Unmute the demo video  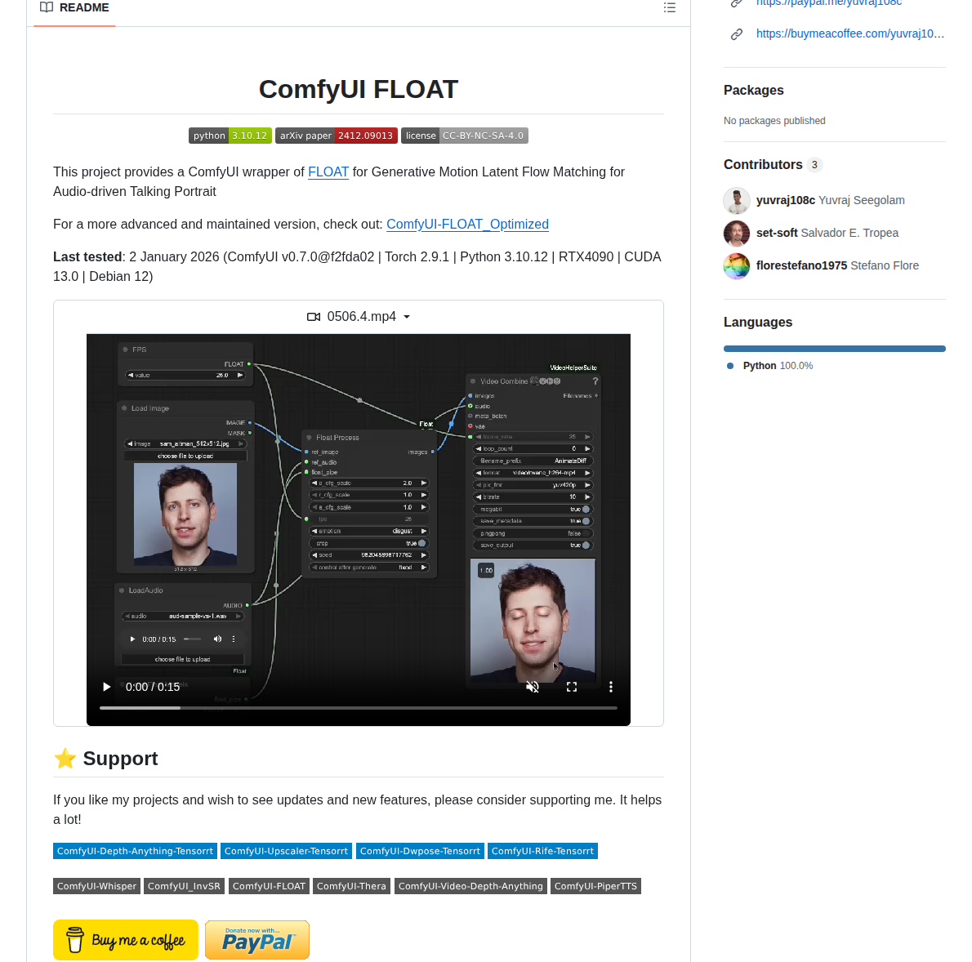pos(533,687)
